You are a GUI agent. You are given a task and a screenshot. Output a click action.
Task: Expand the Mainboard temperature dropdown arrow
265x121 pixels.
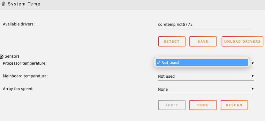tap(253, 76)
